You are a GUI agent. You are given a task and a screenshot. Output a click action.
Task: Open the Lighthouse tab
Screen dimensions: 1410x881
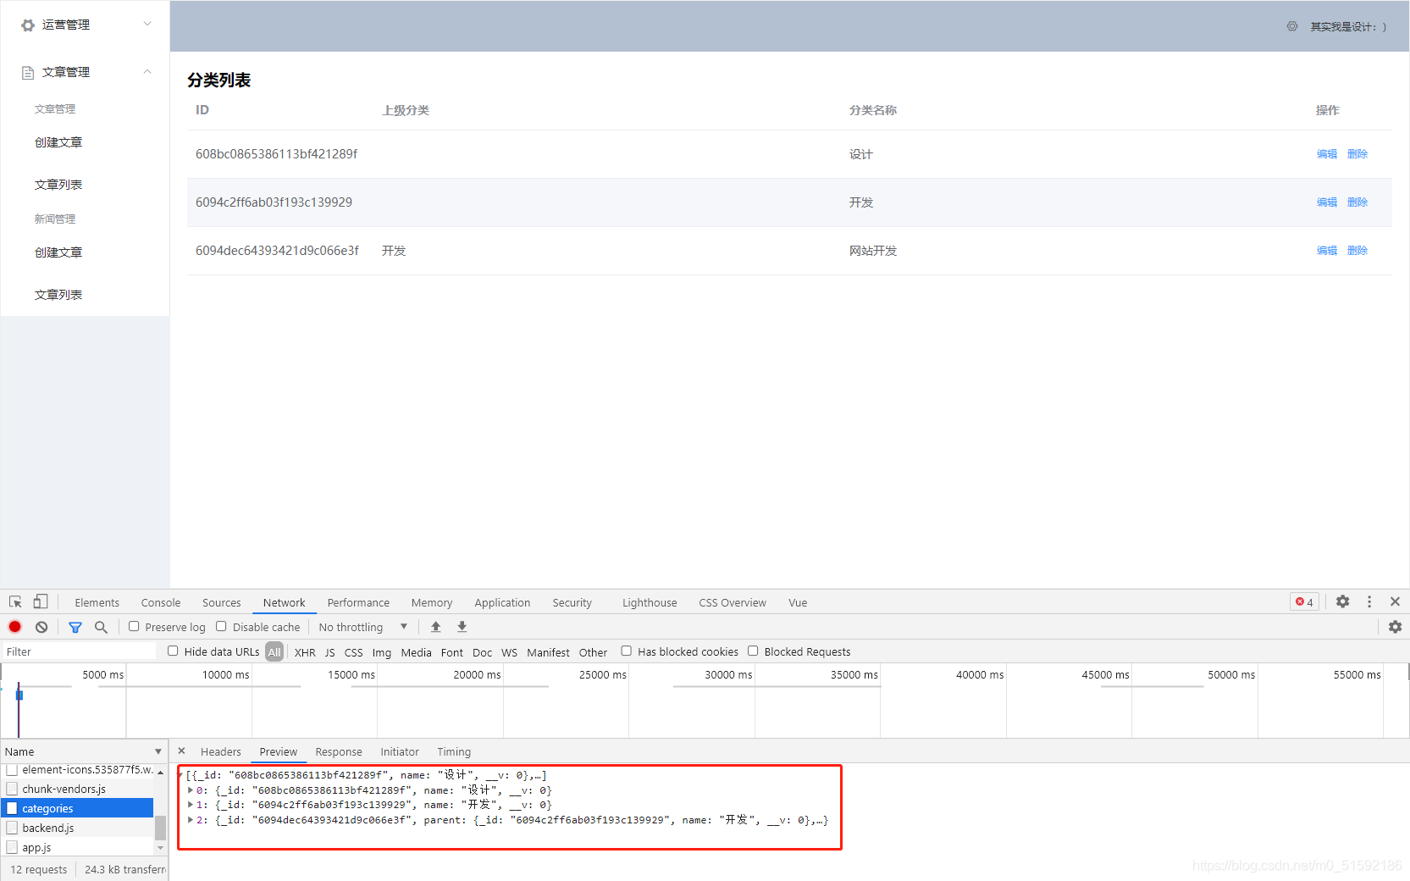pyautogui.click(x=650, y=602)
